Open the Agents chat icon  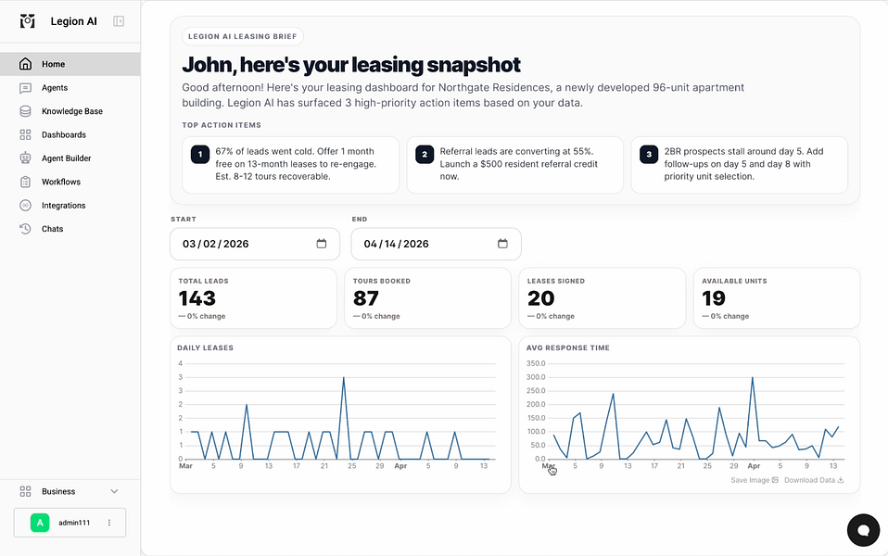(x=25, y=88)
